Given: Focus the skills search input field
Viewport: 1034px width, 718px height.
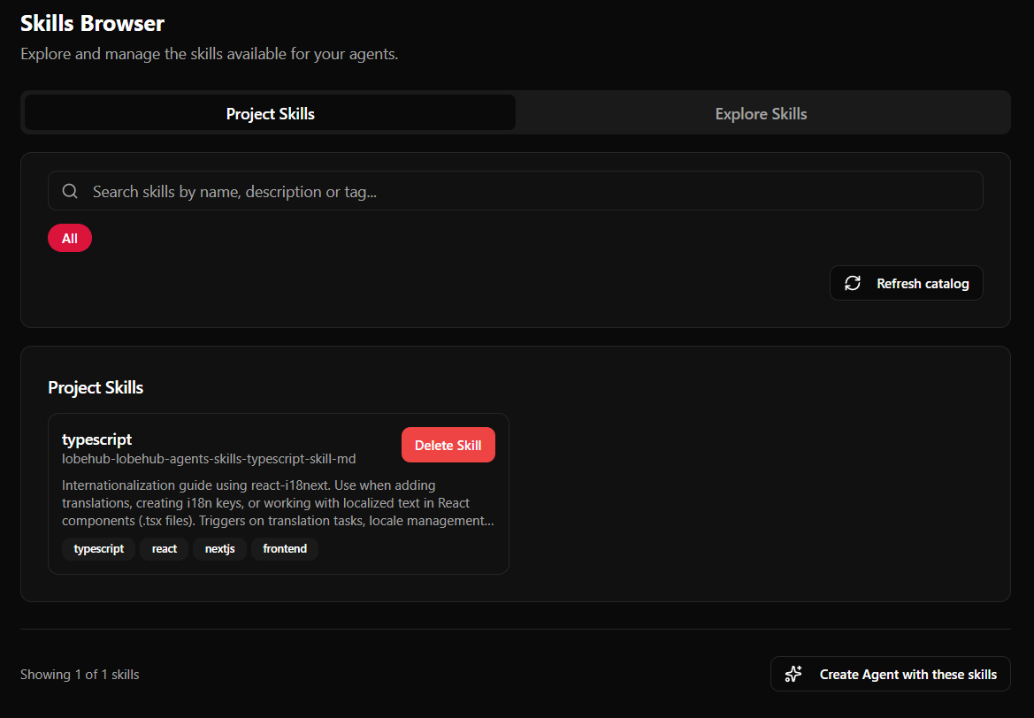Looking at the screenshot, I should pos(531,191).
